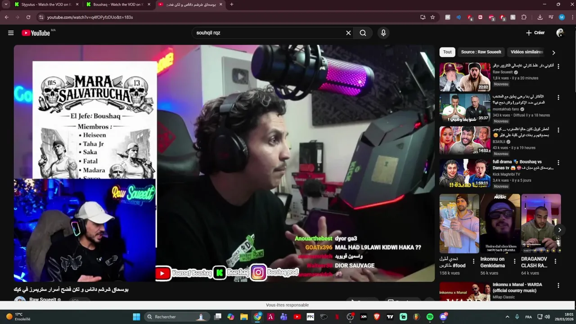Open the media controls toolbar icon
This screenshot has height=324, width=576.
click(x=551, y=17)
